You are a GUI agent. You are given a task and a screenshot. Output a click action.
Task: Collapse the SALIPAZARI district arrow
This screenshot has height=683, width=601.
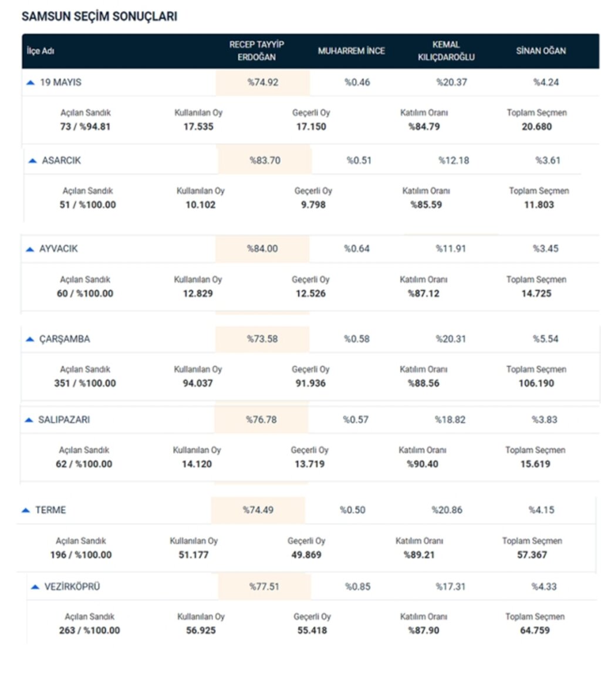pos(29,420)
